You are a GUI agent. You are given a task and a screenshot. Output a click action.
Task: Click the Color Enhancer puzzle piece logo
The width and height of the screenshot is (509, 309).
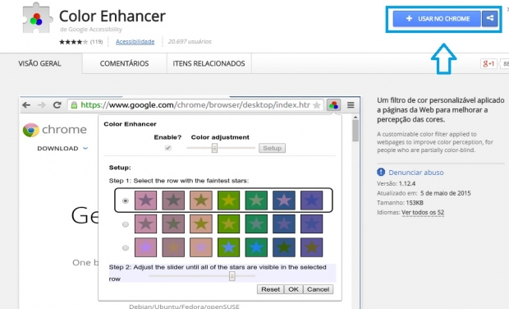37,18
